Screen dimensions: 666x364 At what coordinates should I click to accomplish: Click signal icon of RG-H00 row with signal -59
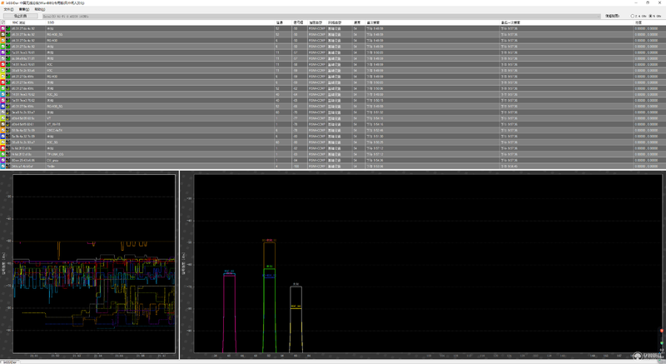coord(8,77)
